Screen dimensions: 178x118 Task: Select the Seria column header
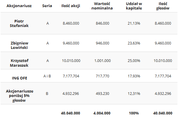(x=47, y=6)
